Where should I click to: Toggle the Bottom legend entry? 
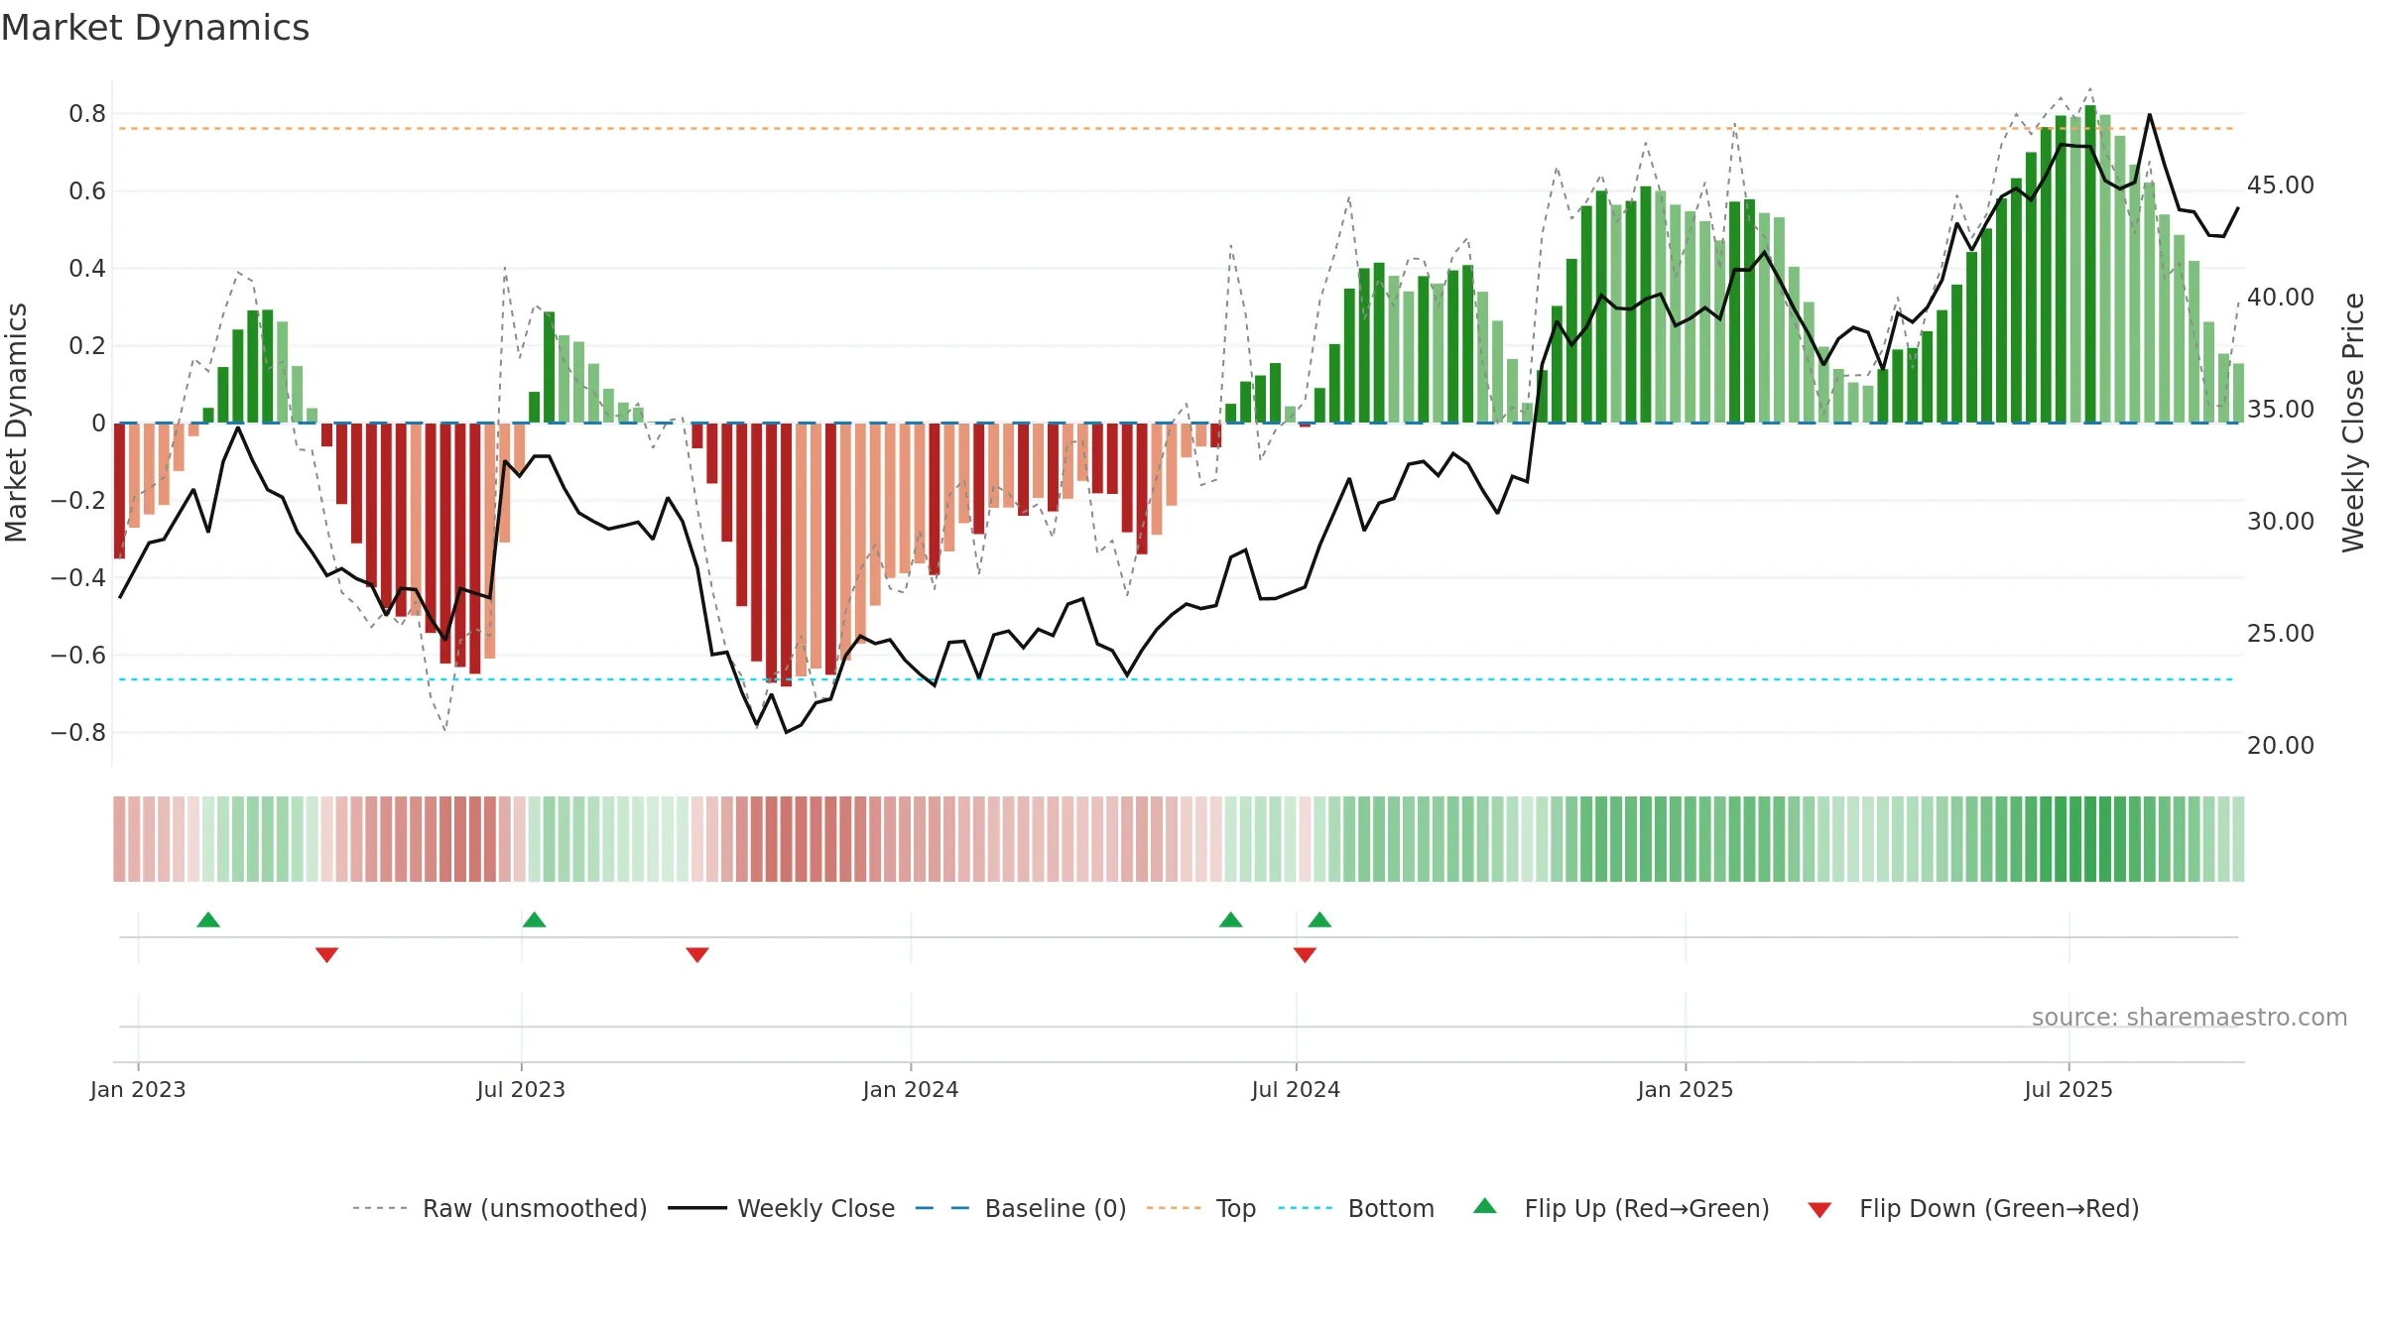tap(1356, 1208)
